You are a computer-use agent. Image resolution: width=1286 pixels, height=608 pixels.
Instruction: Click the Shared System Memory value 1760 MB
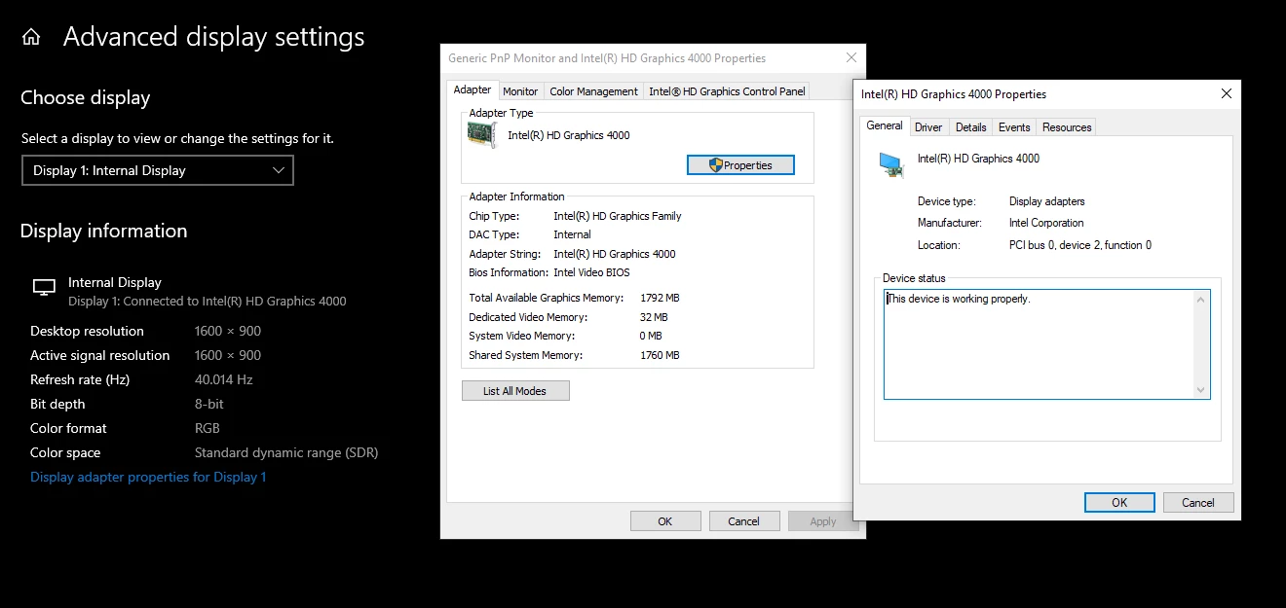click(660, 355)
